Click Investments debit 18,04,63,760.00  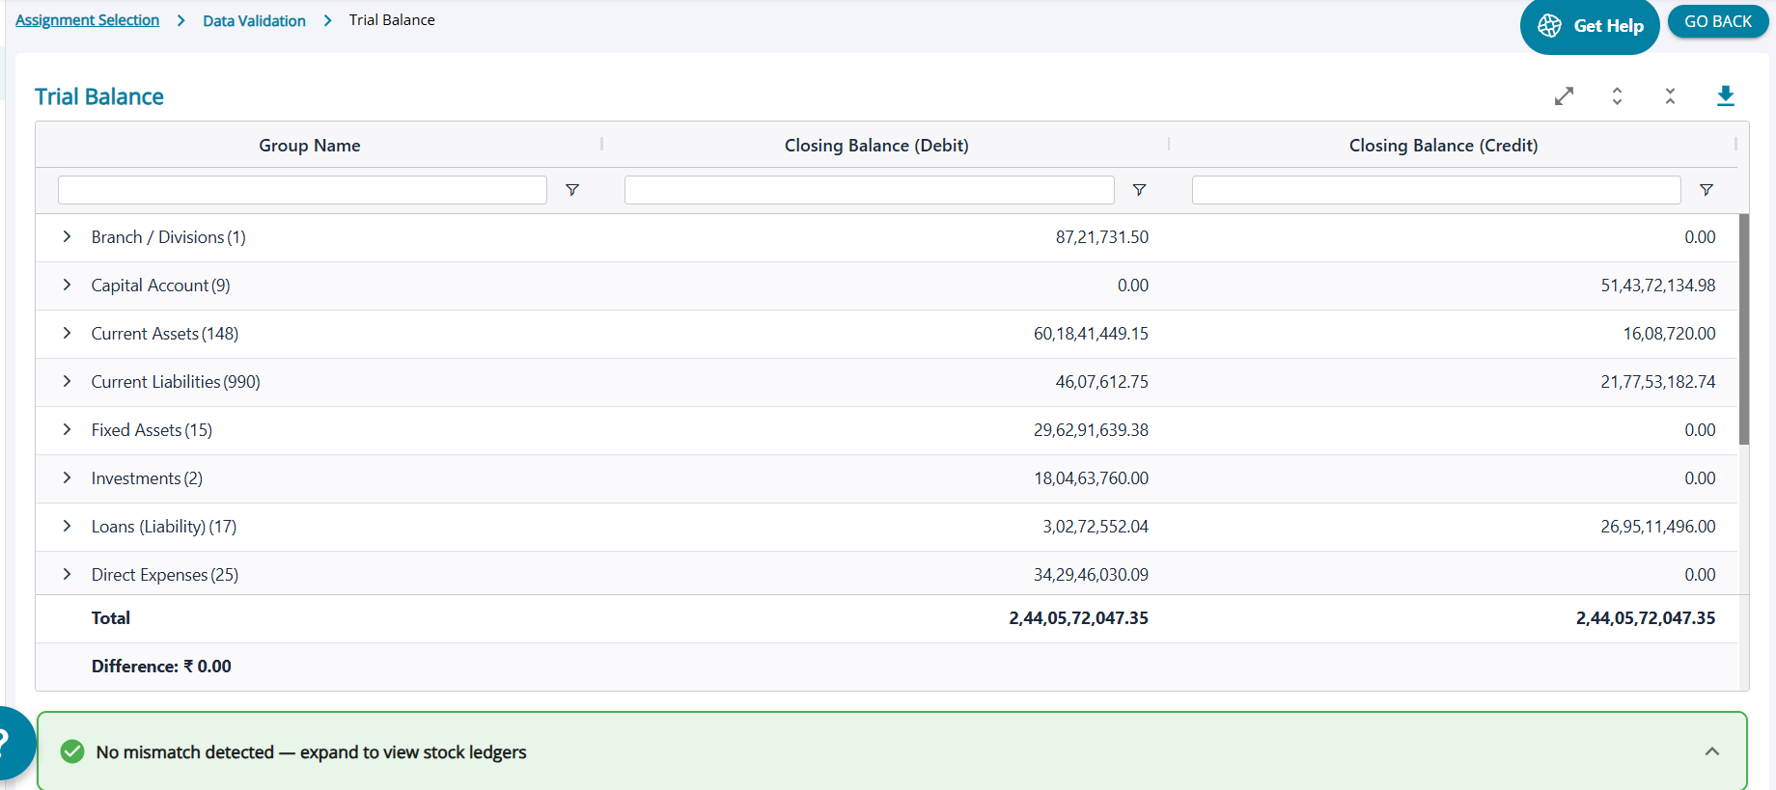point(1091,478)
